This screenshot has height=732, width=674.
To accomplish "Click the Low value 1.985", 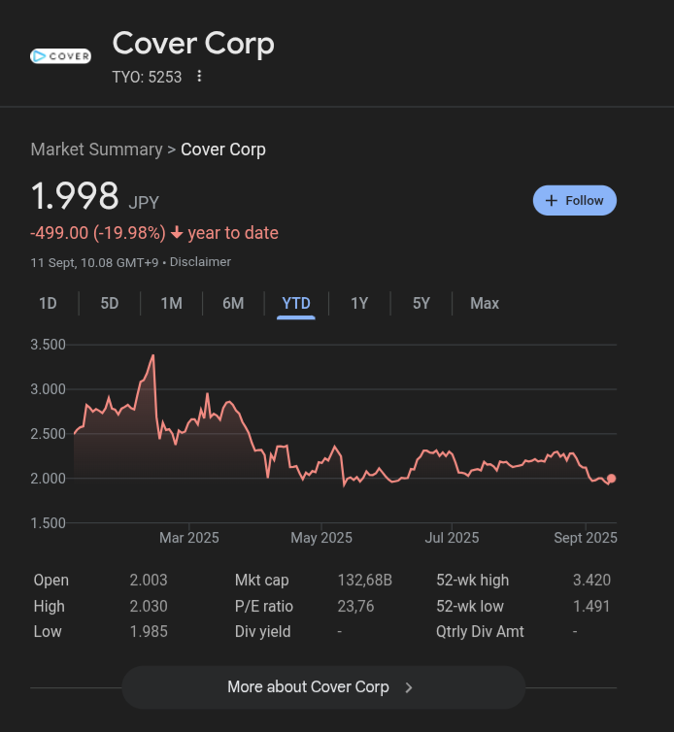I will (x=148, y=631).
